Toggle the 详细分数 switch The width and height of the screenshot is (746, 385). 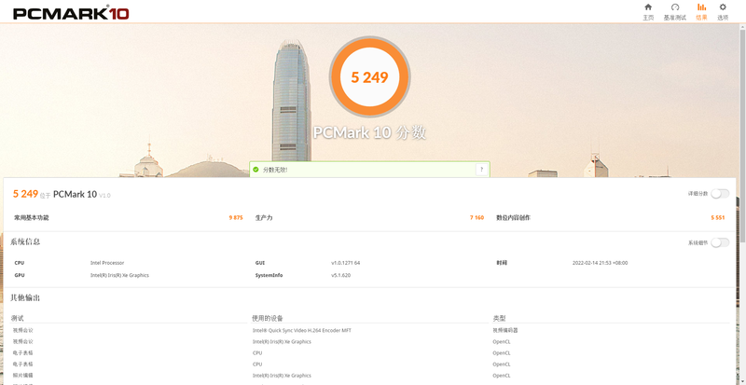pos(720,194)
